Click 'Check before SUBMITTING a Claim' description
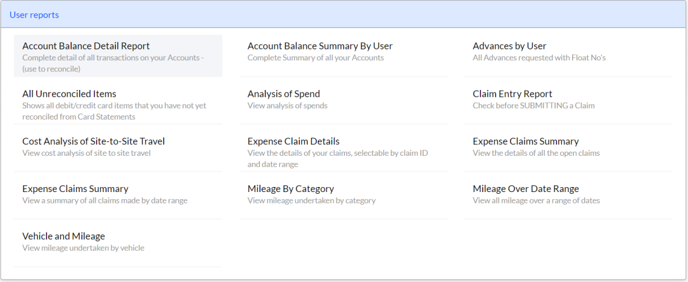Viewport: 688px width, 282px height. pyautogui.click(x=534, y=106)
